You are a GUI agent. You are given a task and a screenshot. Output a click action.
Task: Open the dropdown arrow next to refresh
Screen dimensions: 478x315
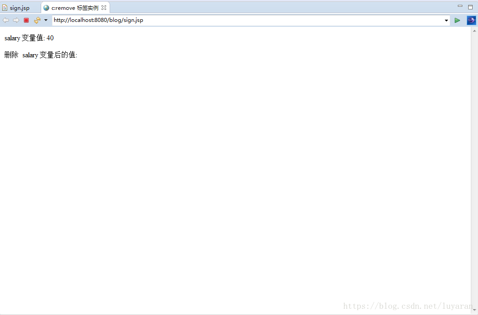click(x=46, y=20)
